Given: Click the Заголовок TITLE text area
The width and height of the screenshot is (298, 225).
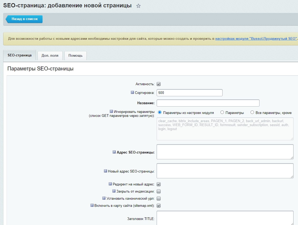Looking at the screenshot, I should (224, 219).
